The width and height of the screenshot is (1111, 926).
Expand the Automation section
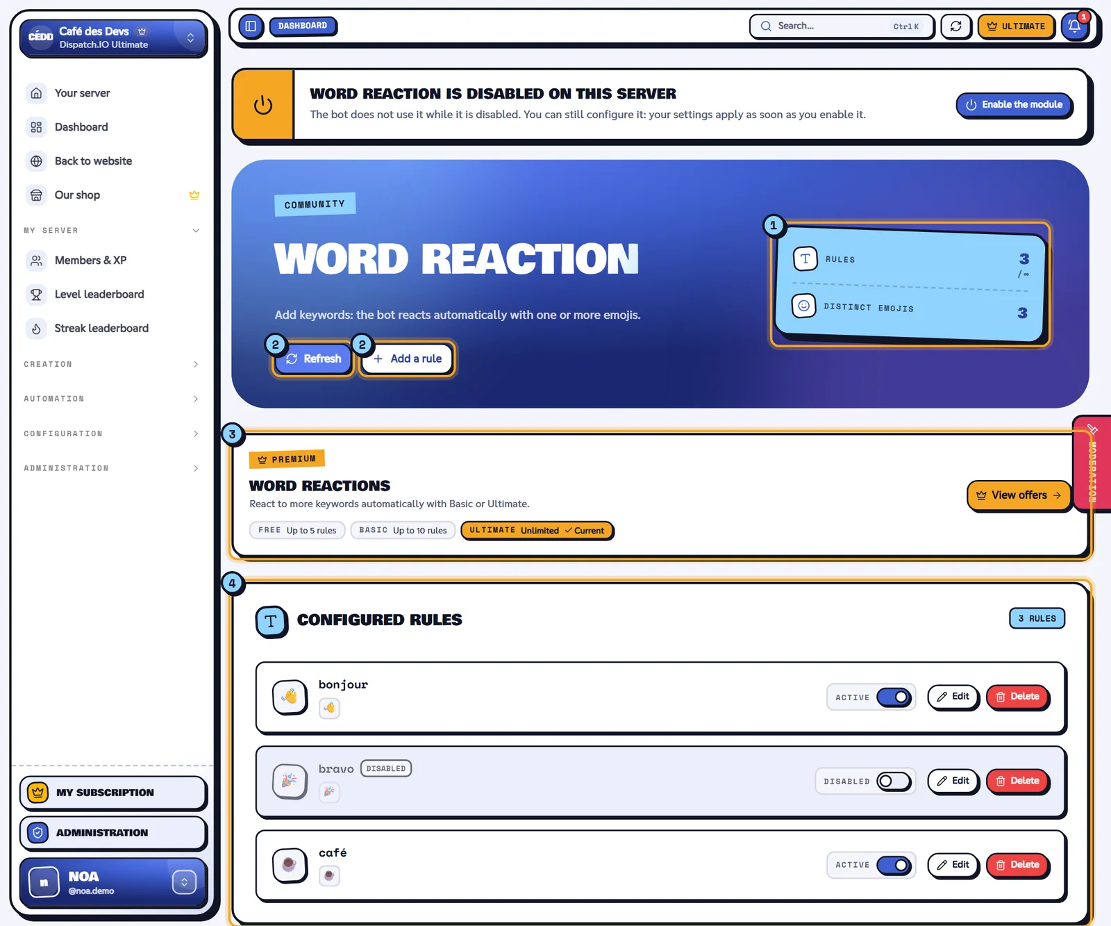(x=112, y=399)
